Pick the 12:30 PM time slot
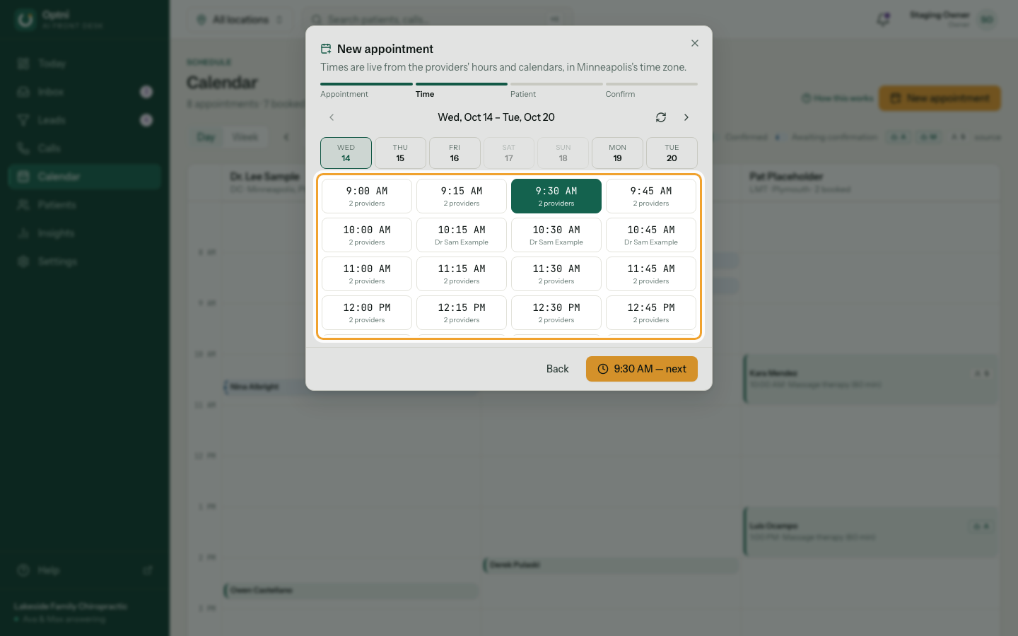1018x636 pixels. [556, 312]
